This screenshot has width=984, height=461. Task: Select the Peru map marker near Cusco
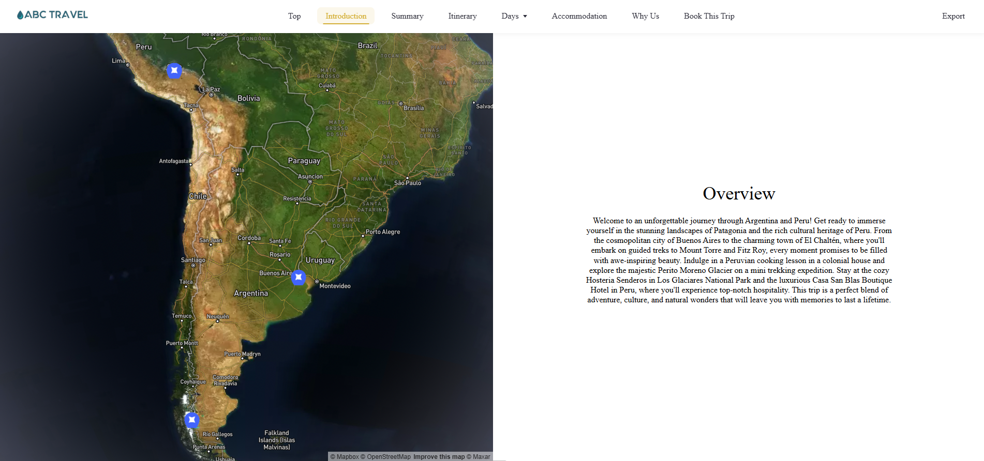click(x=174, y=70)
